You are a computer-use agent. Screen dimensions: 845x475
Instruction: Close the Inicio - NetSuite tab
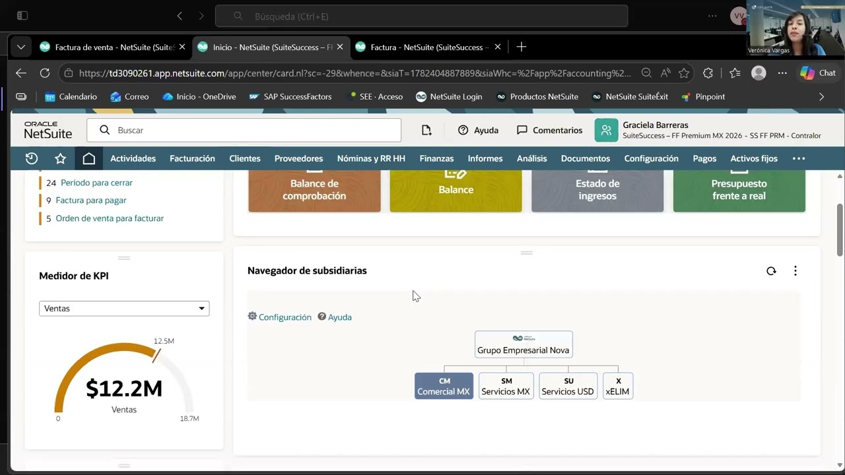pyautogui.click(x=340, y=47)
